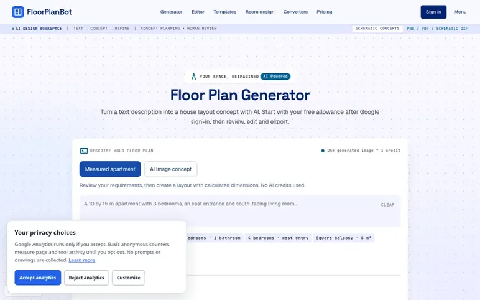Open the Converters nav item
The image size is (480, 300).
click(295, 12)
